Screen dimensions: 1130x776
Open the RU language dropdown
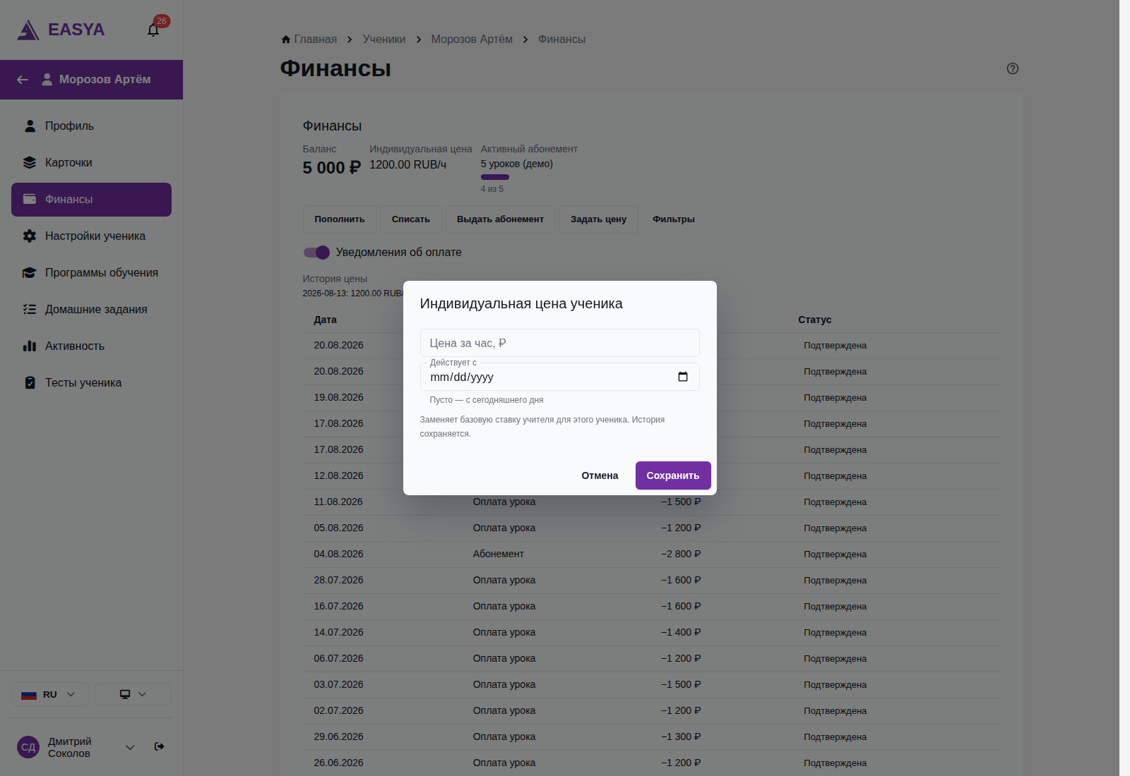click(49, 694)
